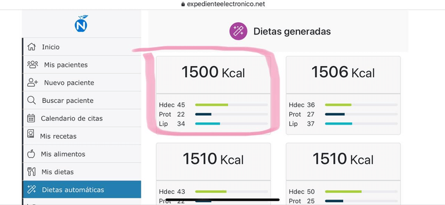Open the 1510 Kcal diet with Hdec 50
This screenshot has height=205, width=445.
(x=343, y=173)
